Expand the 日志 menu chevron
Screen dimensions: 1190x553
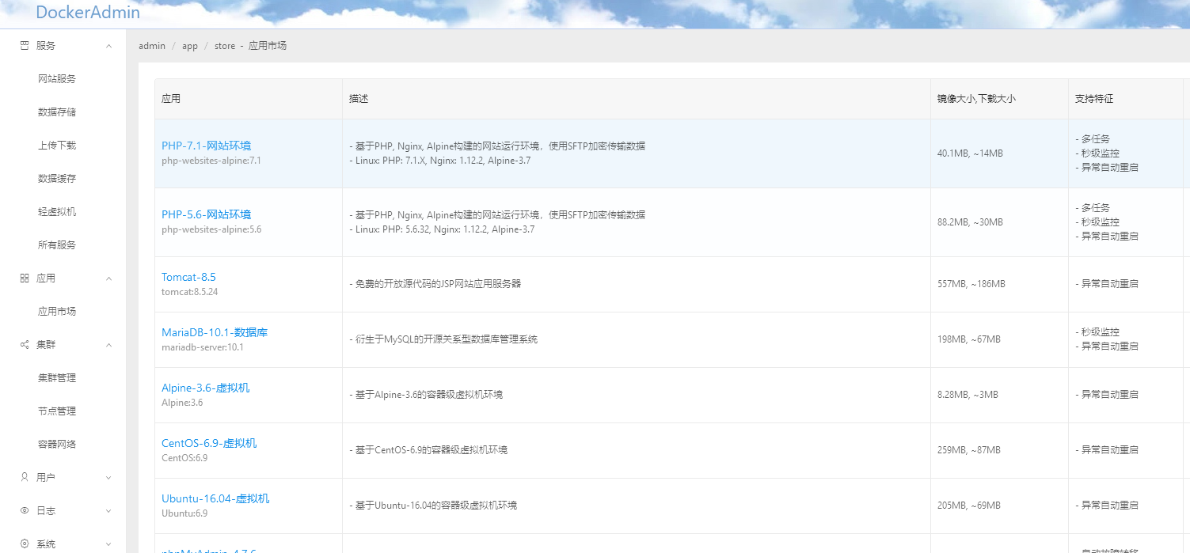[x=108, y=511]
